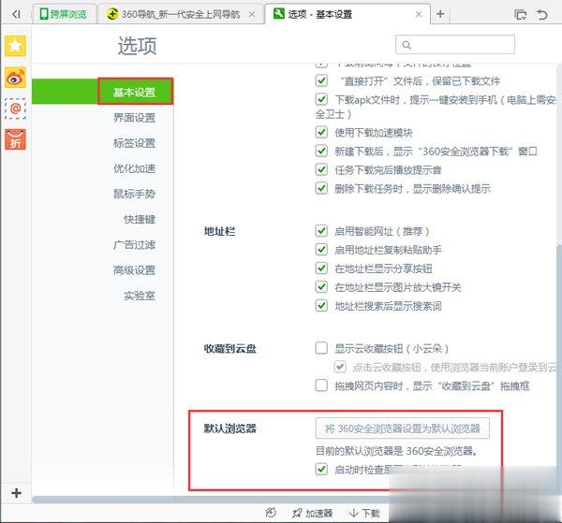Enable 拖拽网页内容时显示收藏到云盘拖拽框 checkbox

(x=321, y=385)
